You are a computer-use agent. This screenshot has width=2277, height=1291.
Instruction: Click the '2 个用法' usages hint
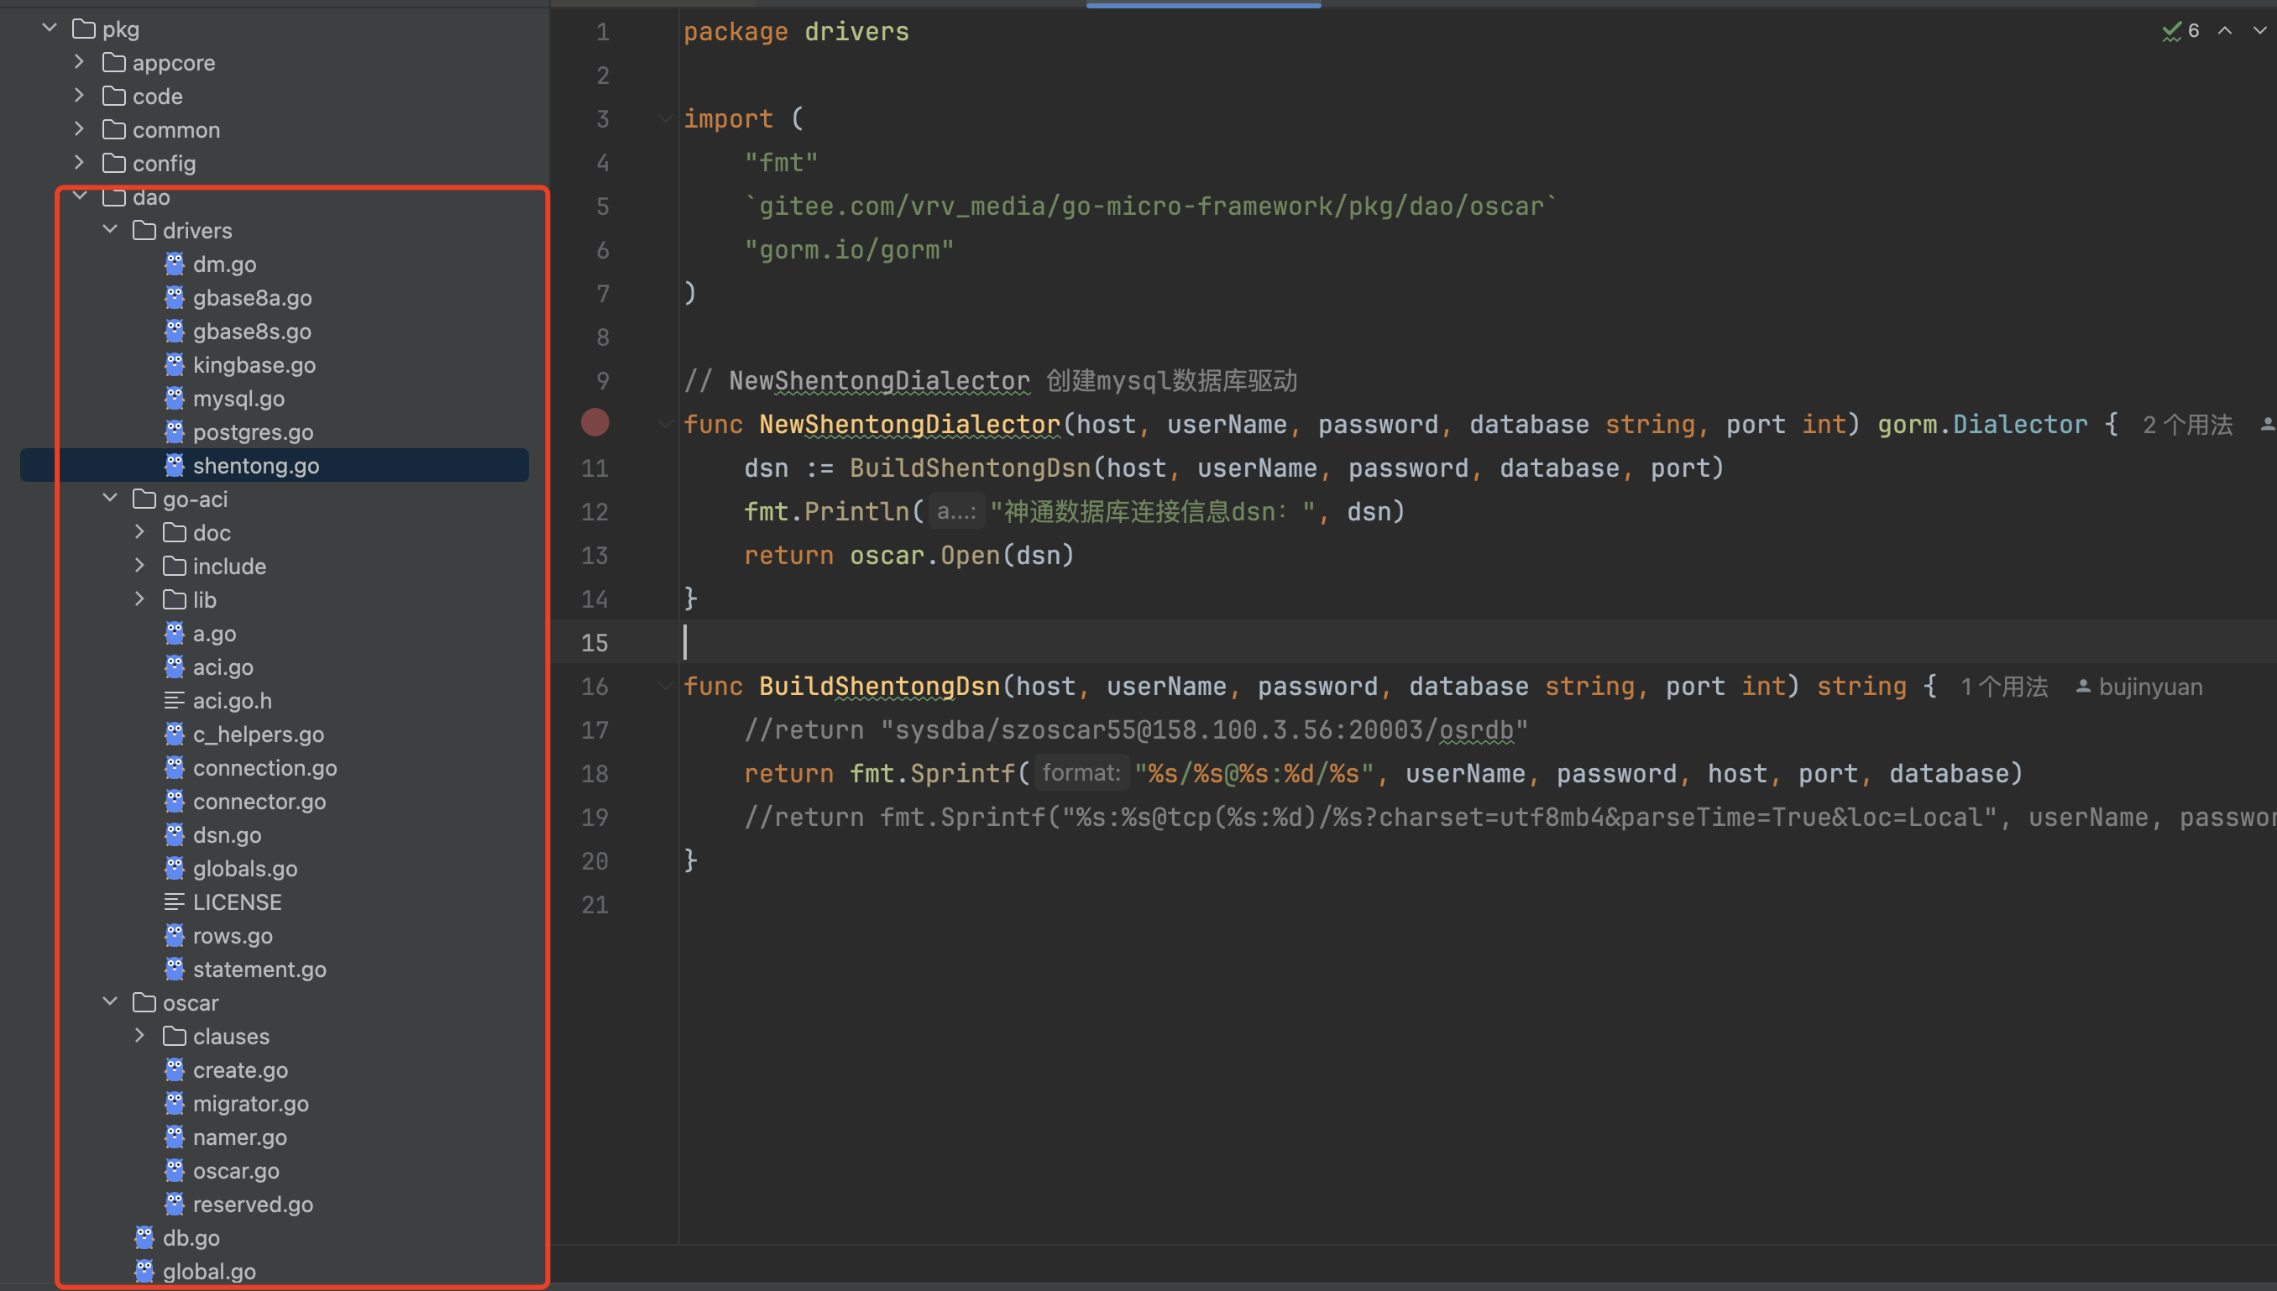click(2186, 425)
